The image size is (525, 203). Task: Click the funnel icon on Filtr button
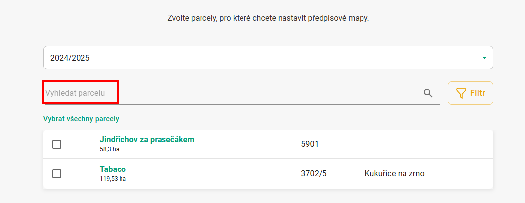(x=461, y=93)
